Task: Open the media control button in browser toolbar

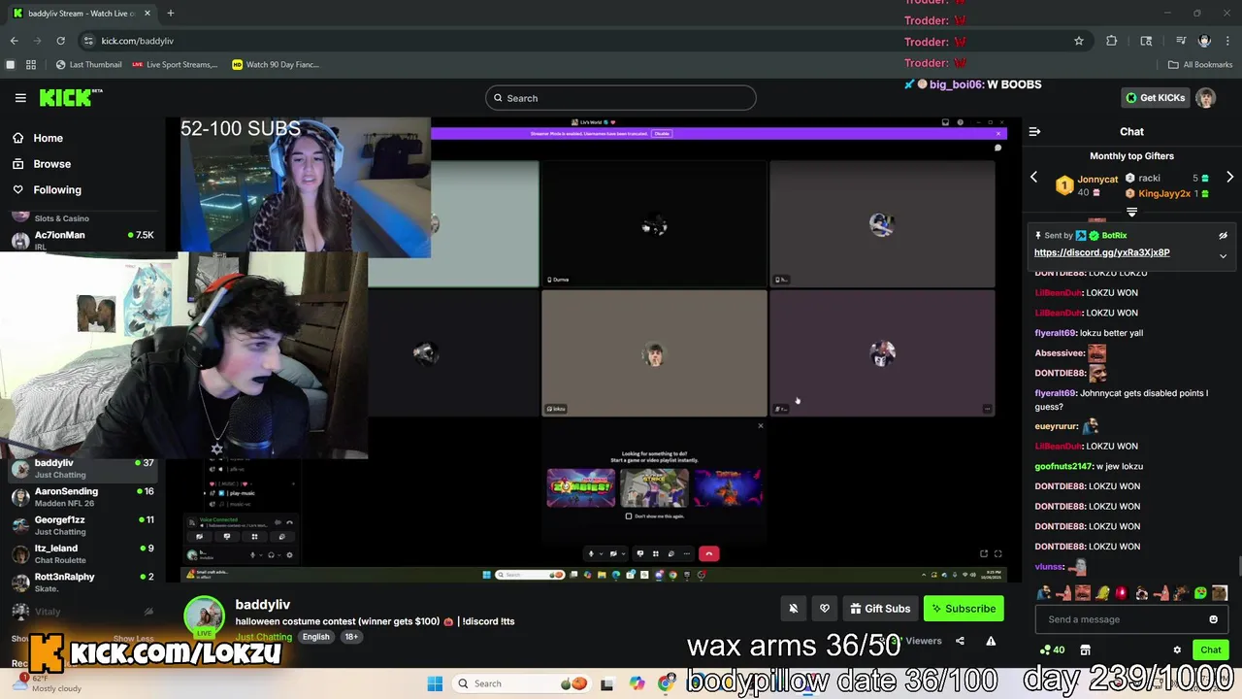Action: point(1181,41)
